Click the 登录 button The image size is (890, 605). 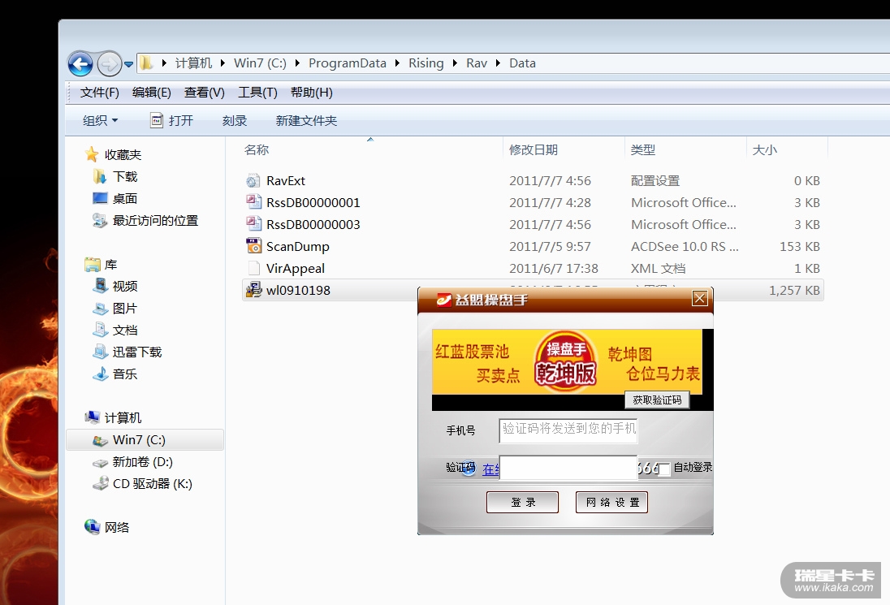click(x=523, y=503)
